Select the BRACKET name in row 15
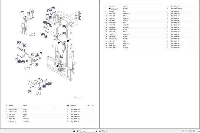200x133 pixels. coord(126,27)
